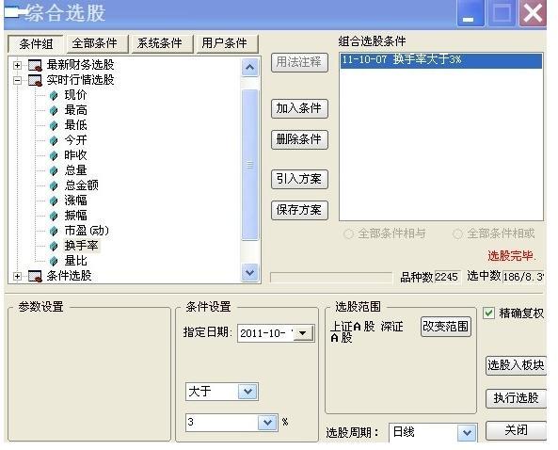The width and height of the screenshot is (558, 450).
Task: Switch to the 用户条件 tab
Action: pos(225,43)
